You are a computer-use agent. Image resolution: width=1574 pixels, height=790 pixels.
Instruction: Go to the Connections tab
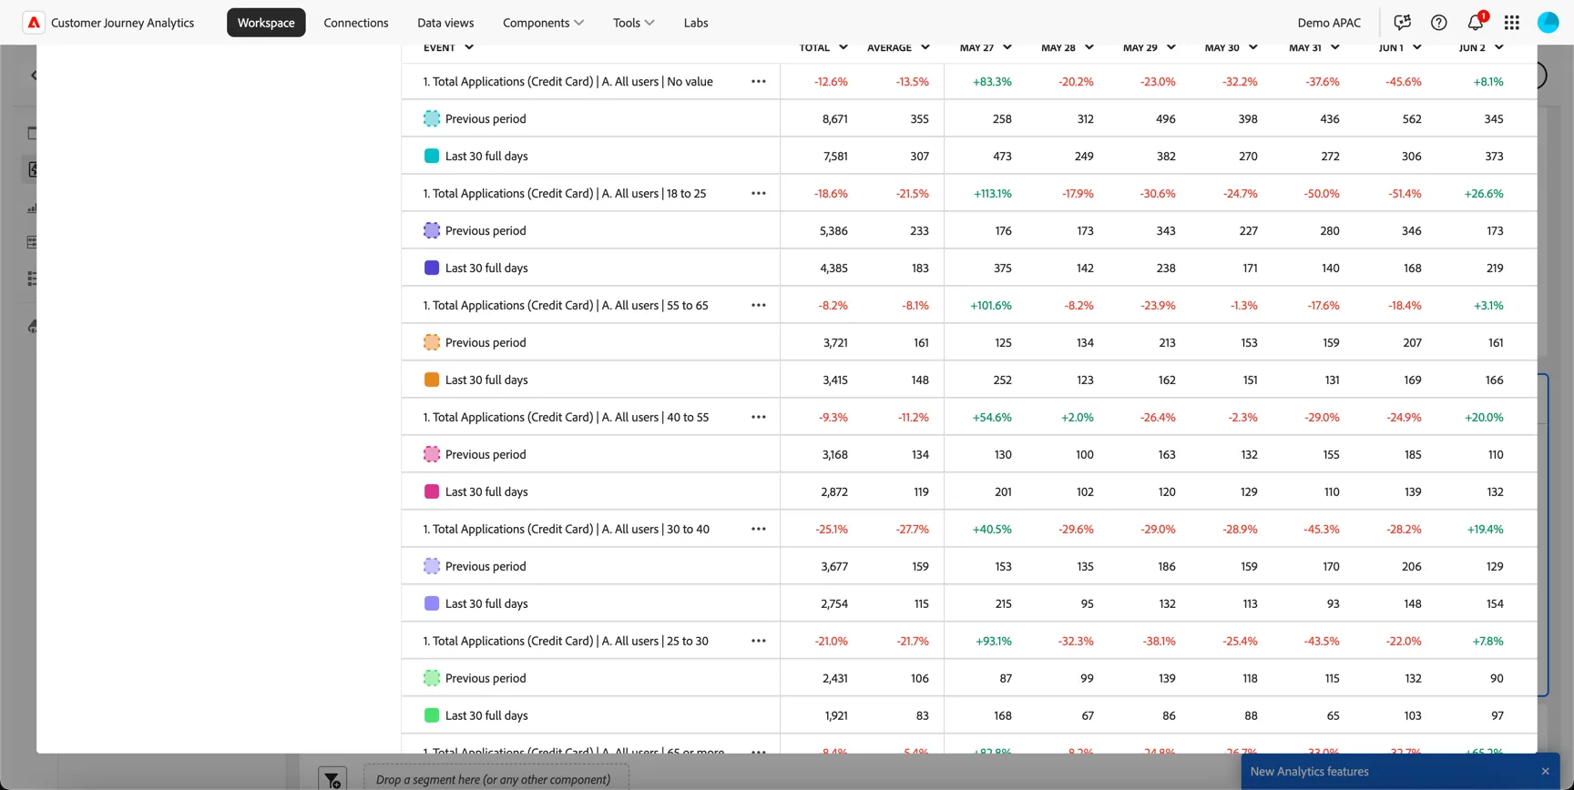356,23
